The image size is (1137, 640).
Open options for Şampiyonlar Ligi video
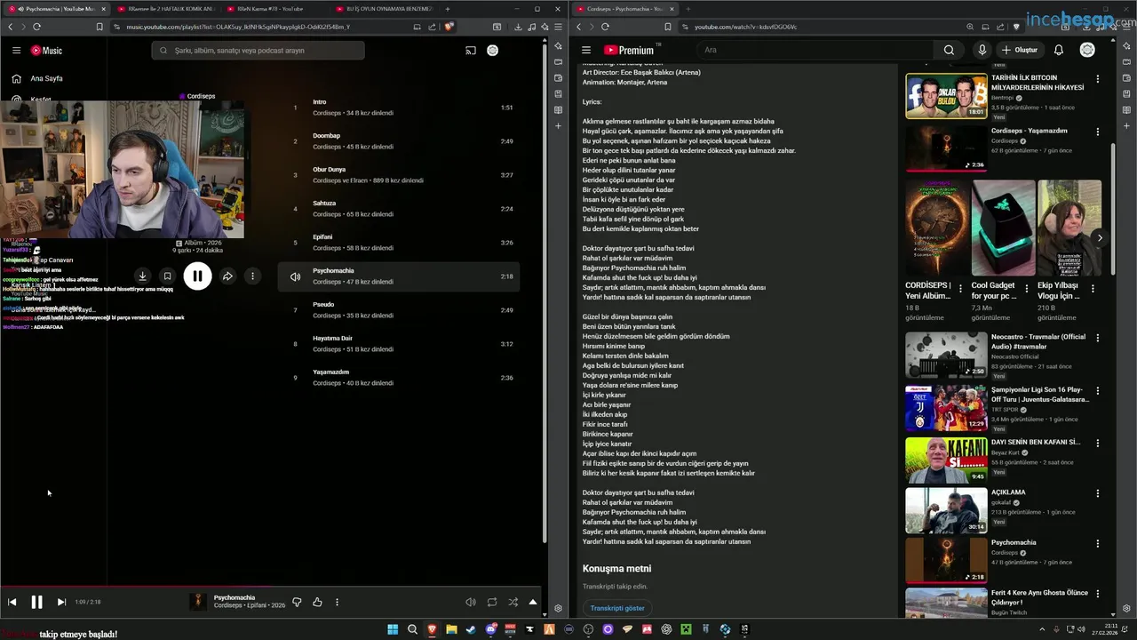pos(1098,390)
